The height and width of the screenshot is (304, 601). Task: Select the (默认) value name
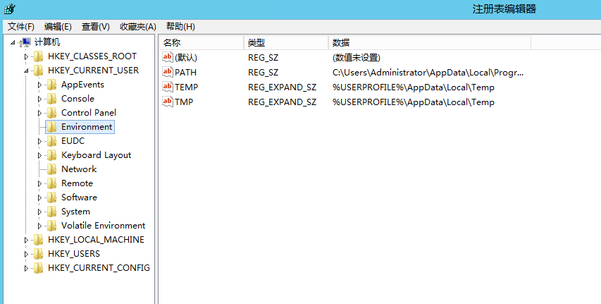tap(186, 58)
